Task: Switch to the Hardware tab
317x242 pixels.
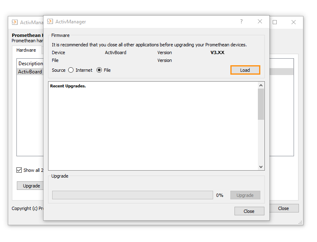Action: pos(26,50)
